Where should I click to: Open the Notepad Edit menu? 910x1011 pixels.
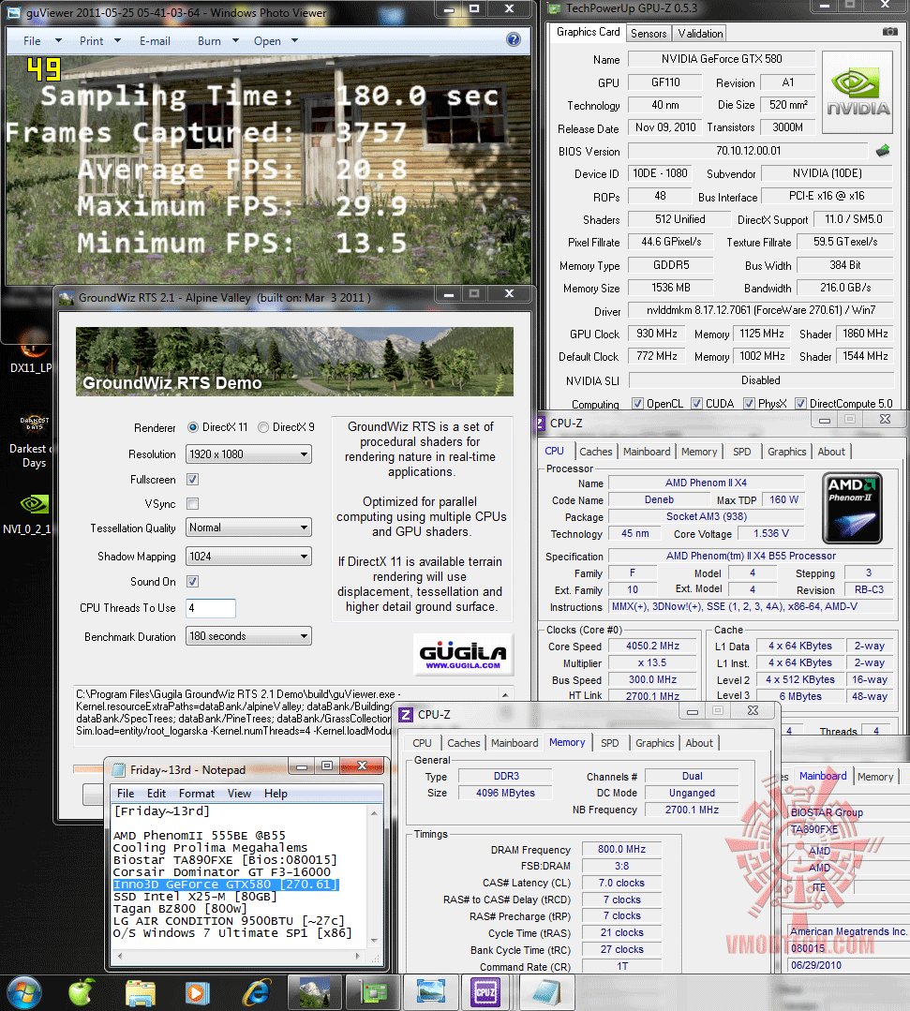pyautogui.click(x=157, y=793)
